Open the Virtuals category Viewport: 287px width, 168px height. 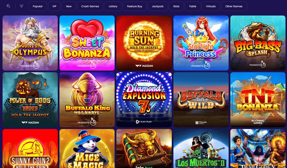(211, 6)
